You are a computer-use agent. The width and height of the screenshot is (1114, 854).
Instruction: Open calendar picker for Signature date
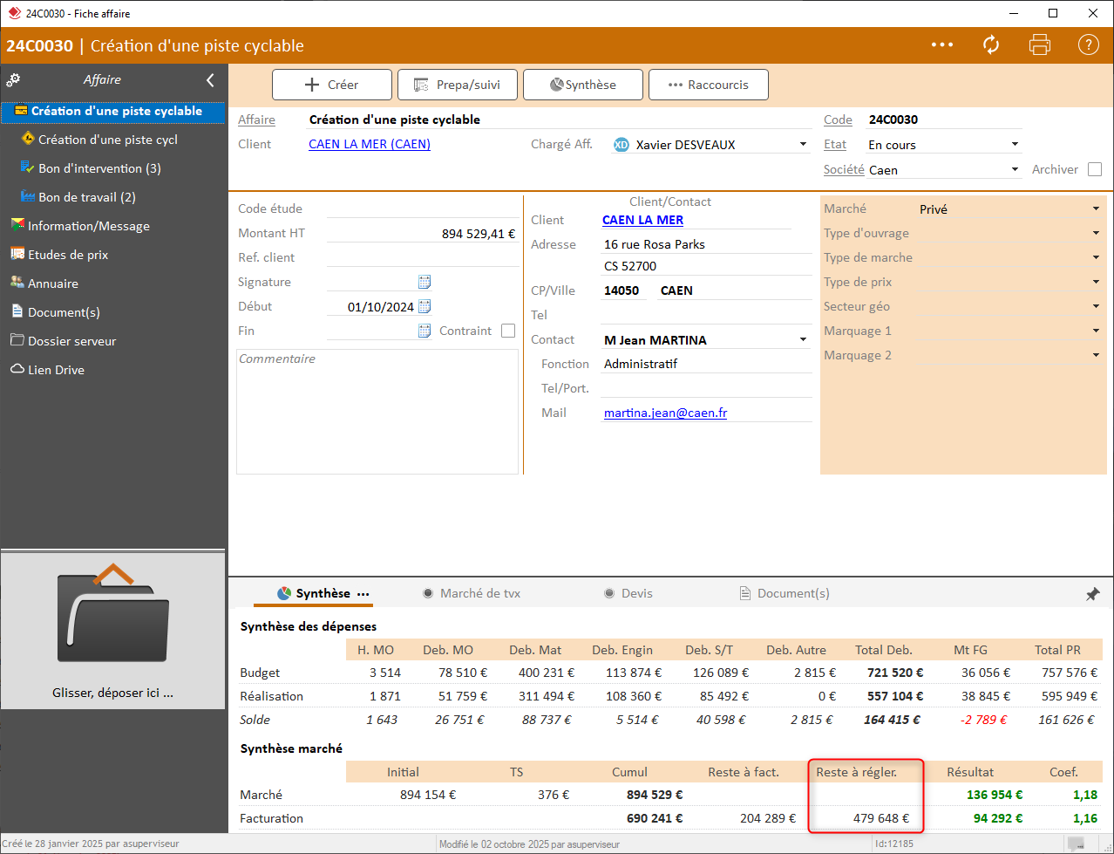coord(425,282)
